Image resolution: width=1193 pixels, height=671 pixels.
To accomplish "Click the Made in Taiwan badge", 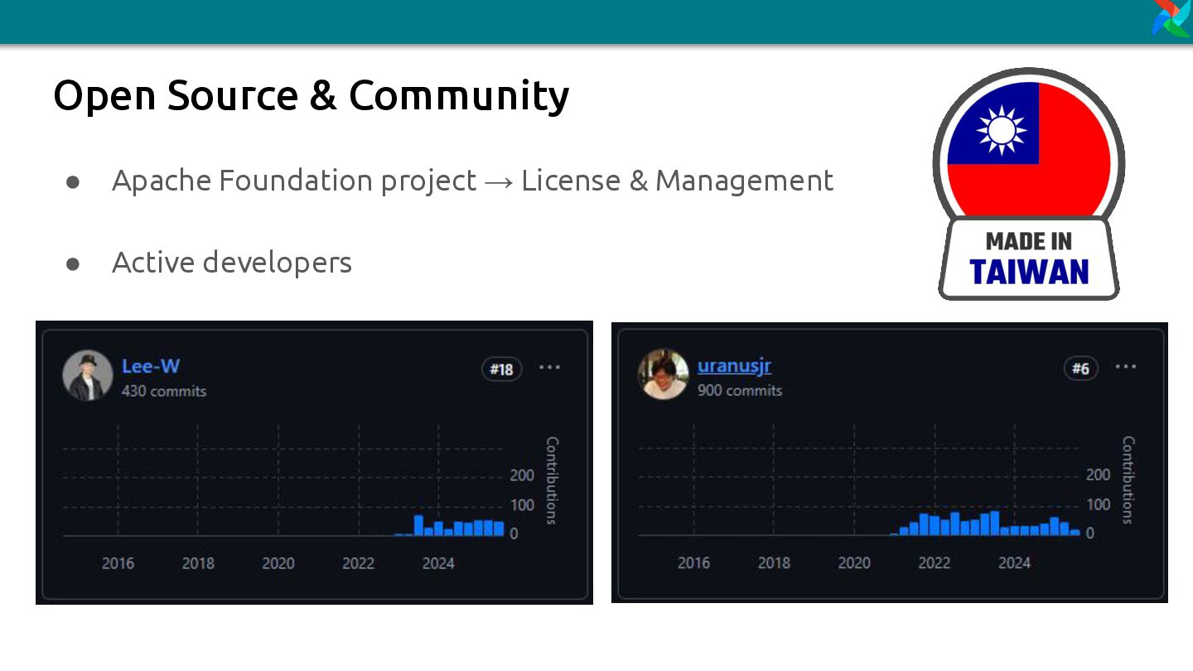I will (1029, 184).
